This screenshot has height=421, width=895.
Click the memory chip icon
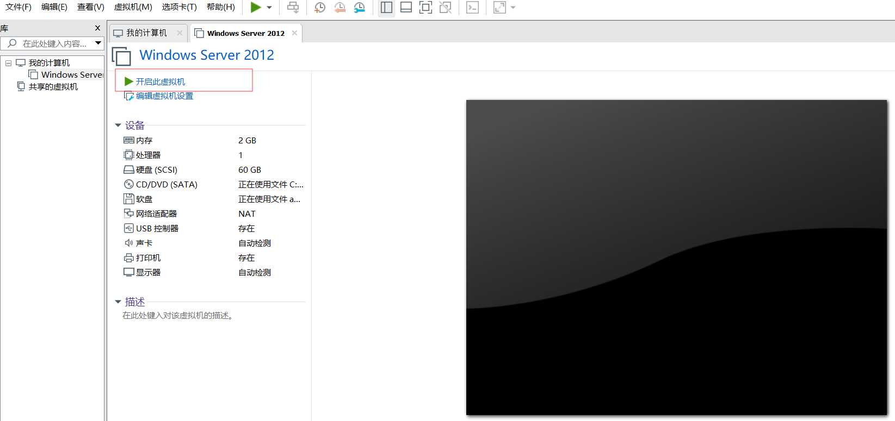coord(129,140)
